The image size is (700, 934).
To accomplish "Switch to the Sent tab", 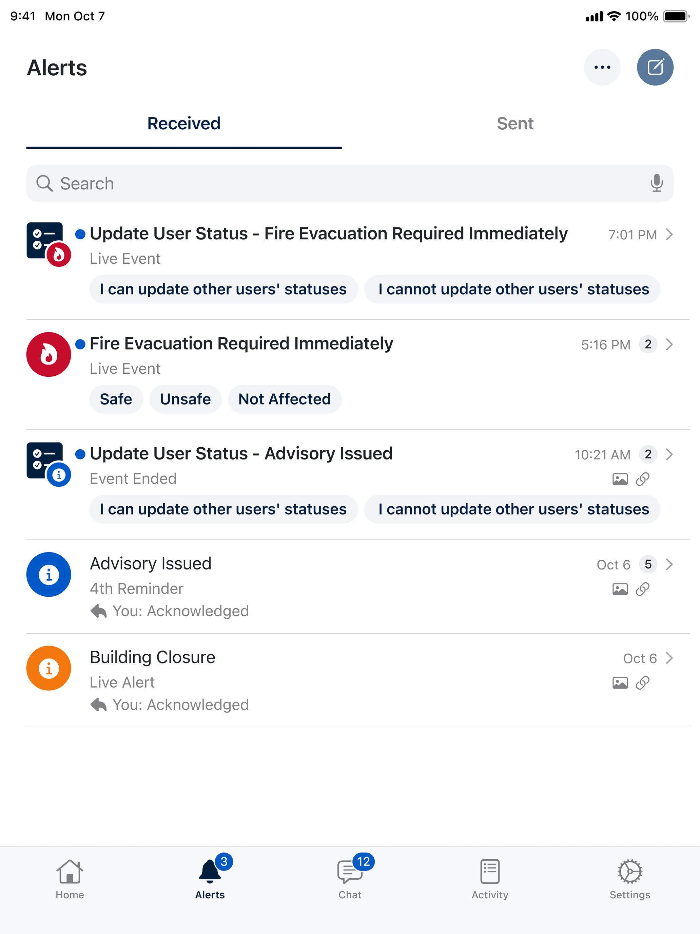I will coord(515,124).
